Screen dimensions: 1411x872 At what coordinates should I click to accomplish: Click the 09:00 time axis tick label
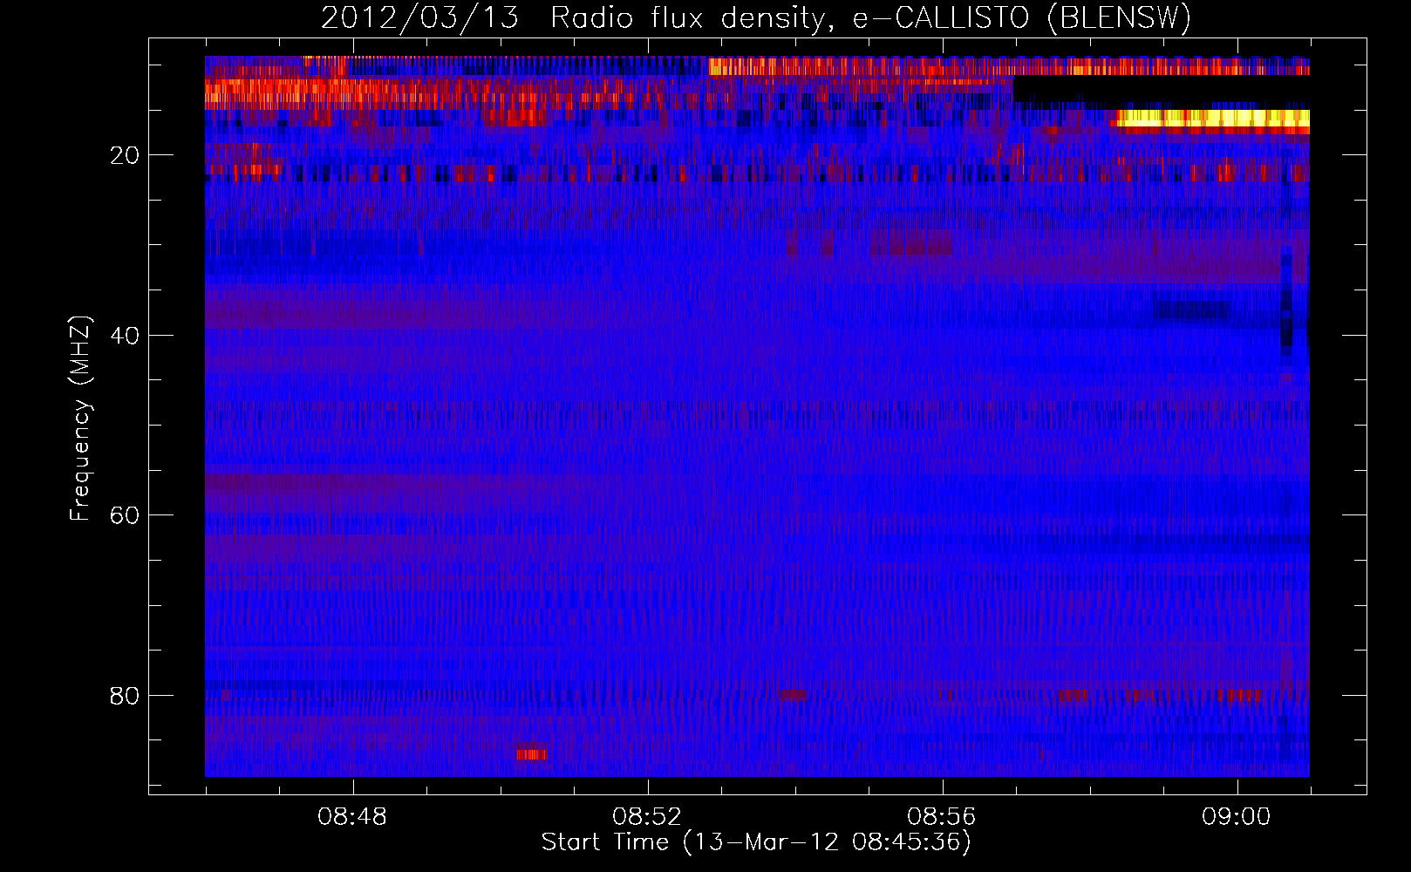(x=1237, y=817)
